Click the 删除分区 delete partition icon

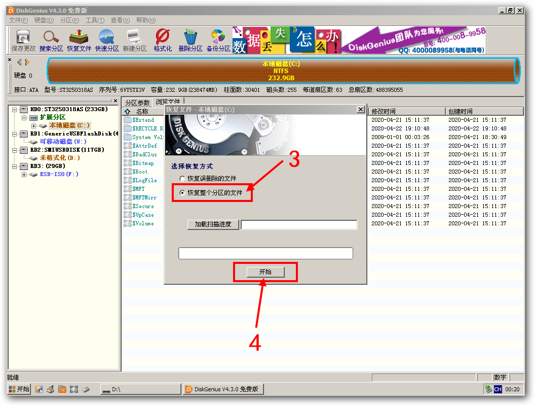(x=190, y=41)
